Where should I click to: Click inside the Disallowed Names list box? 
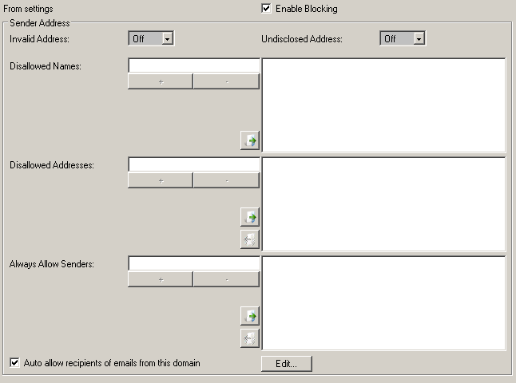383,105
